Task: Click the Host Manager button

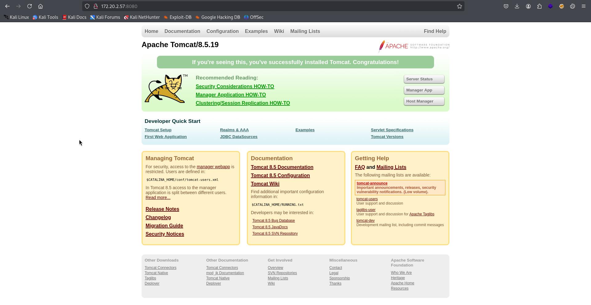Action: (424, 101)
